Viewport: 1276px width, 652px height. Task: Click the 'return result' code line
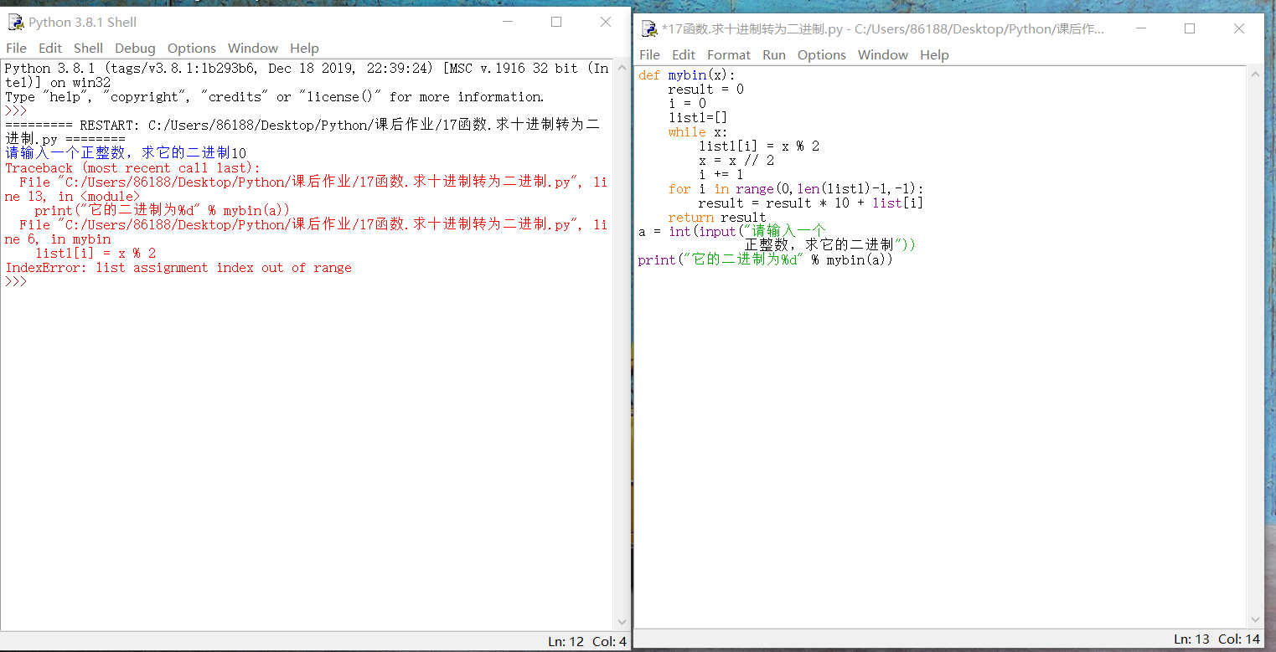[717, 218]
